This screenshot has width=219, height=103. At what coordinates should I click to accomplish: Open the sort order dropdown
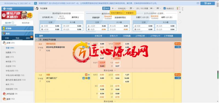pos(132,8)
